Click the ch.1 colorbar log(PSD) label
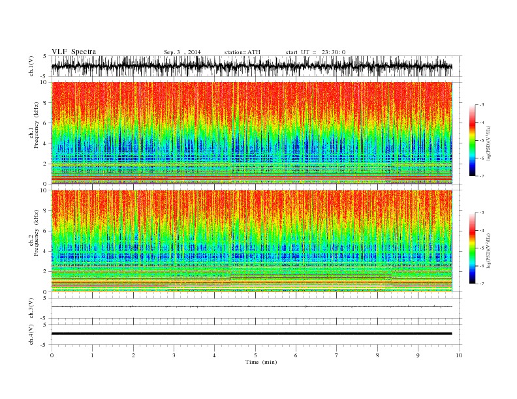 tap(489, 142)
